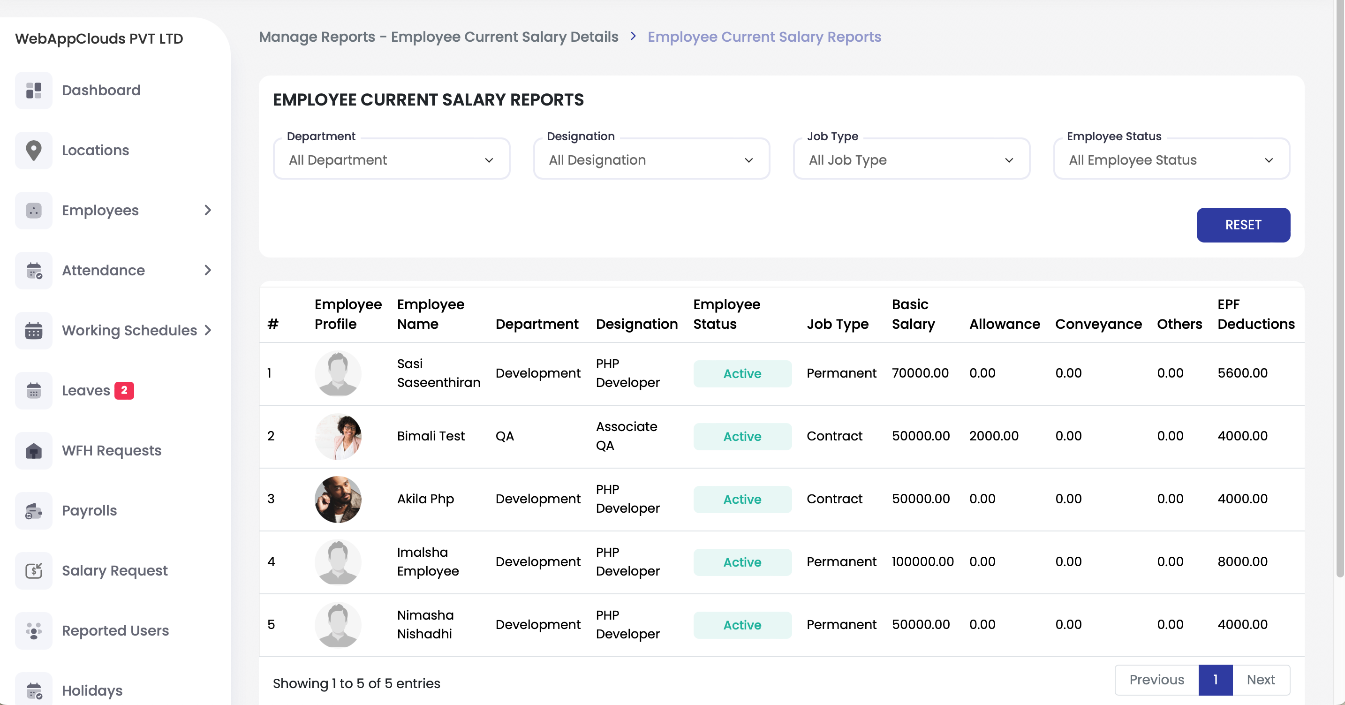Open the All Department dropdown
The width and height of the screenshot is (1345, 705).
(x=391, y=159)
